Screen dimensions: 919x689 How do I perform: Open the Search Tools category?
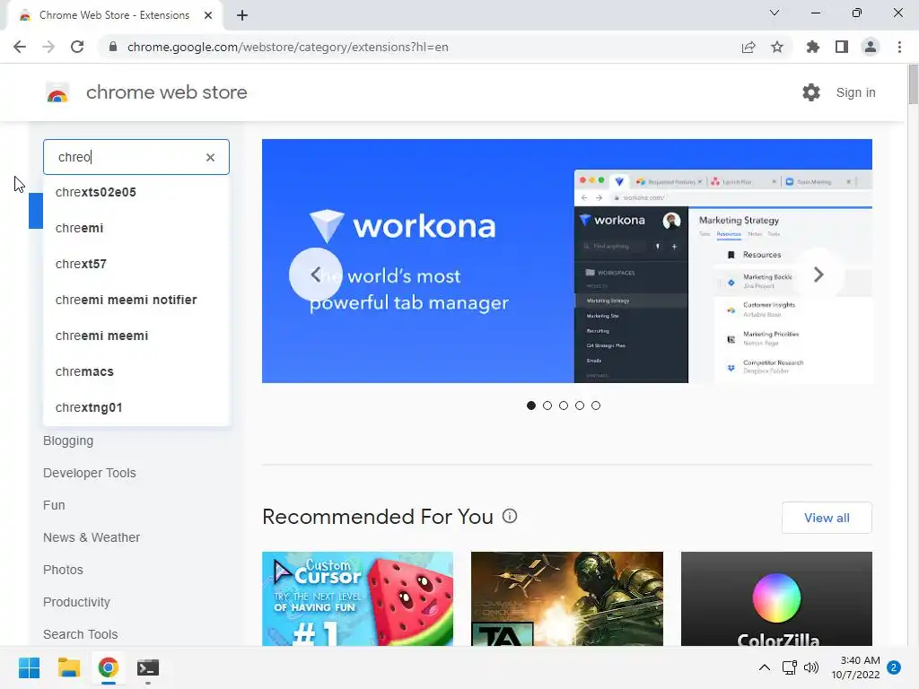tap(80, 634)
